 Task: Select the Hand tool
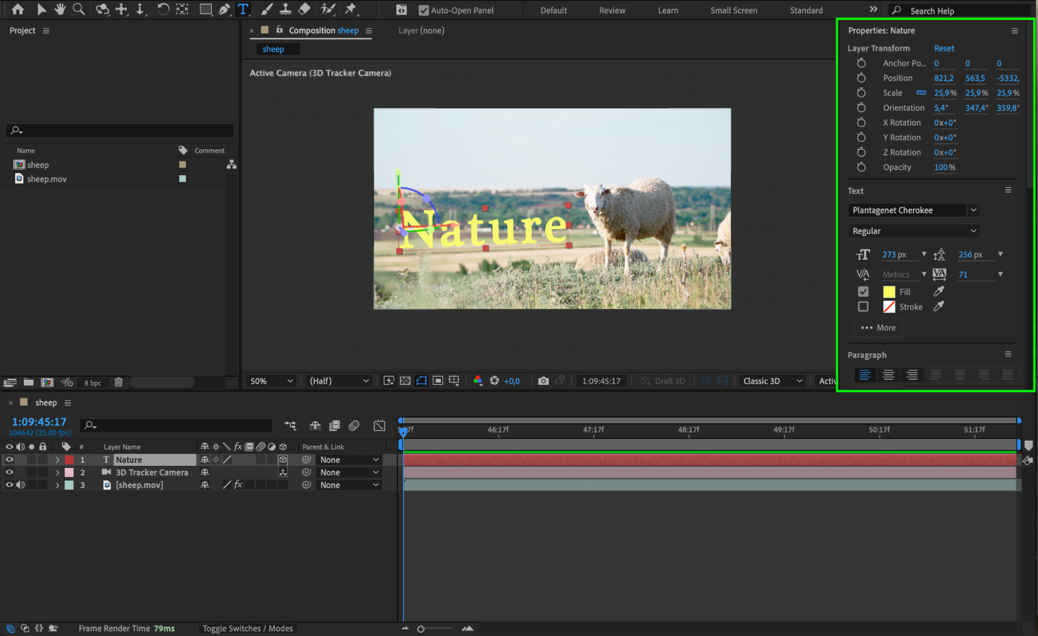(60, 9)
